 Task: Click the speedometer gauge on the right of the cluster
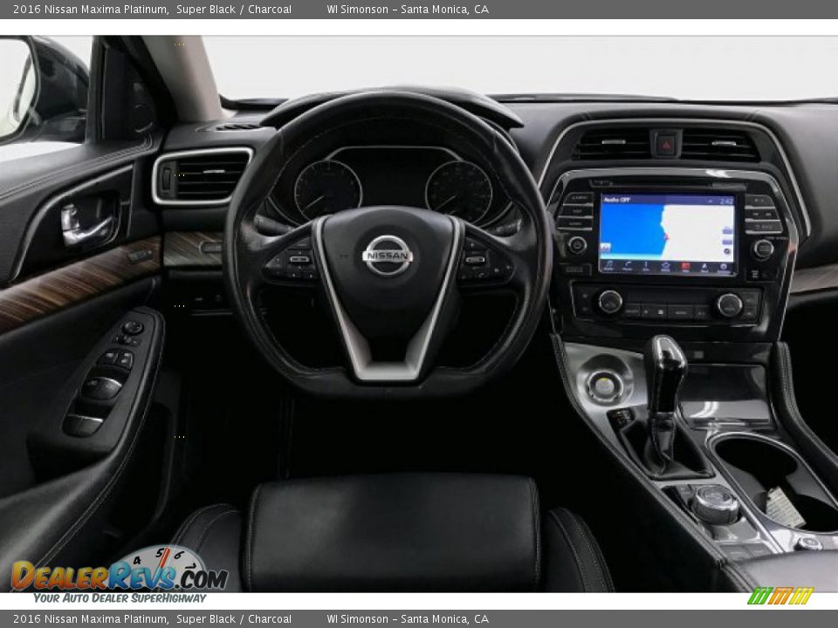458,192
